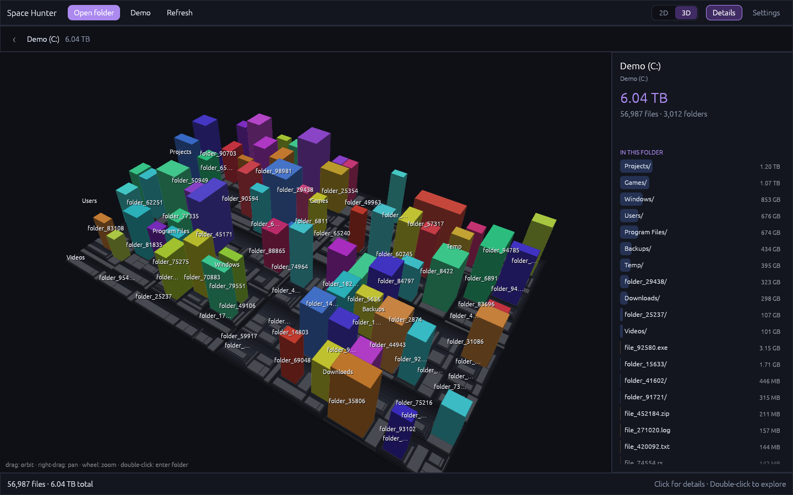Select file_452184.zip in the list
The image size is (793, 495).
click(x=700, y=414)
